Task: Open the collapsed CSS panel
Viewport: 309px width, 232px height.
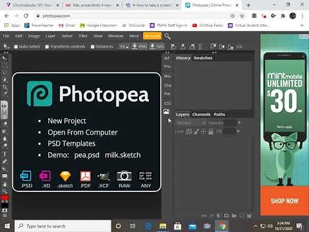Action: click(x=167, y=103)
